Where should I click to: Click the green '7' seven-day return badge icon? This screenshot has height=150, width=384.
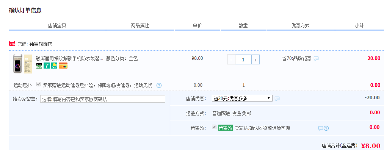47,66
